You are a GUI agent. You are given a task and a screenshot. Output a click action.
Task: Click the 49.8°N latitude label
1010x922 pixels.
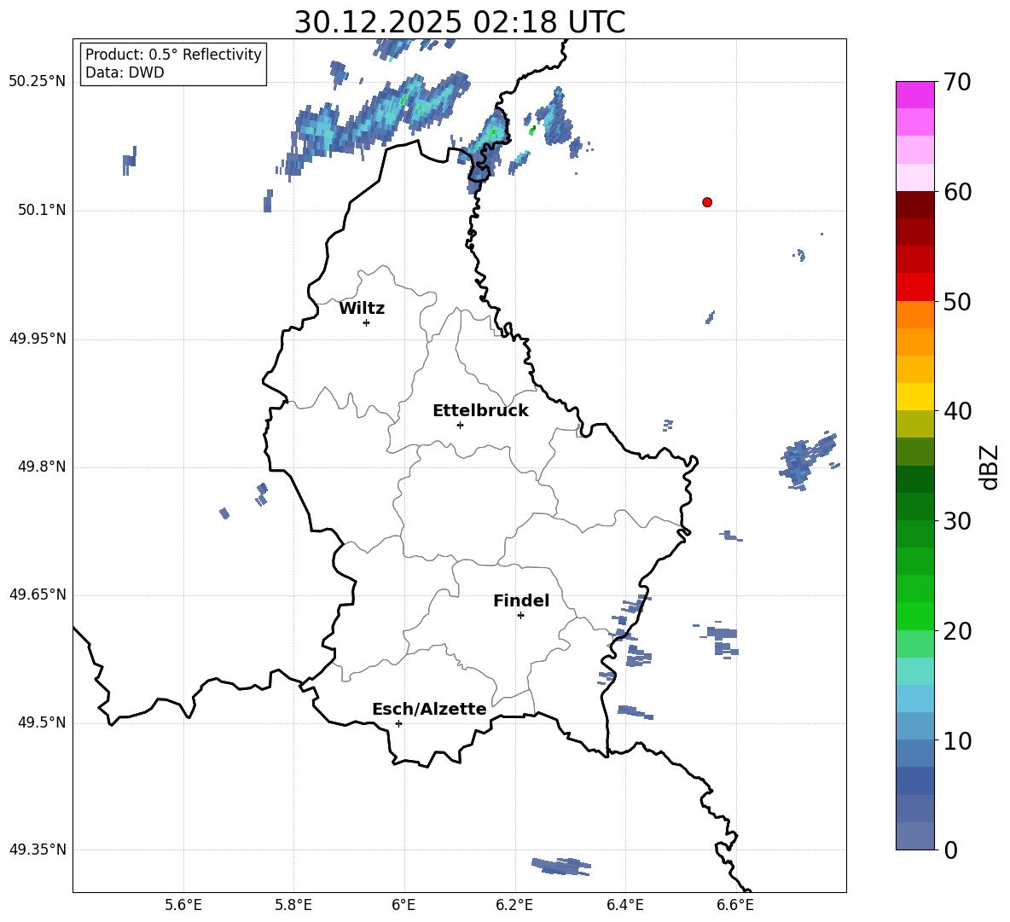point(41,467)
